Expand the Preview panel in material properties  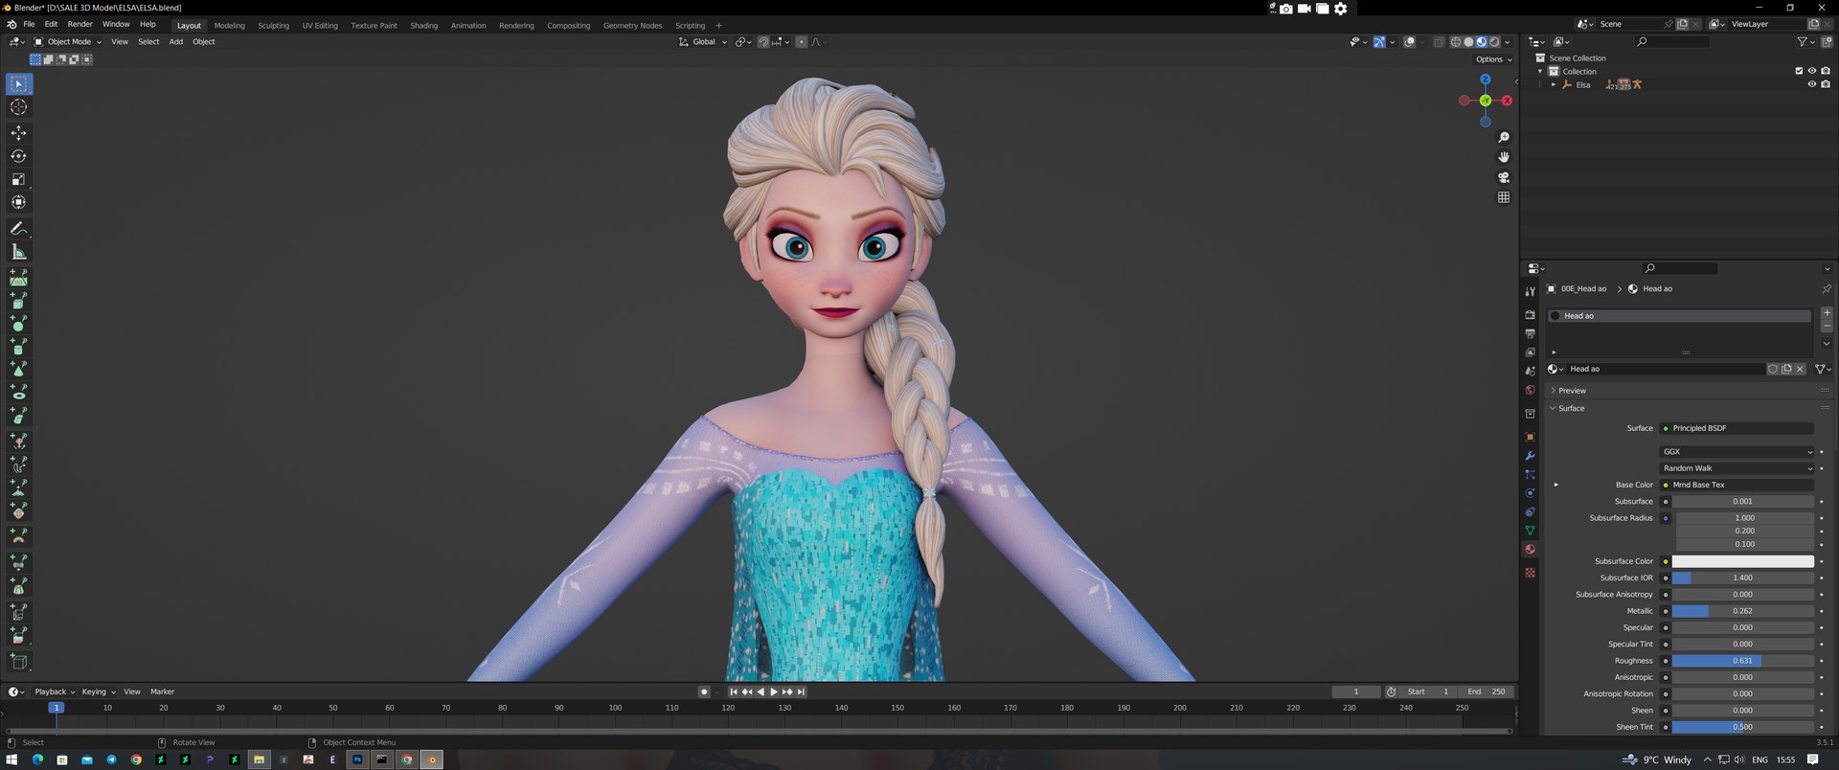pyautogui.click(x=1572, y=391)
